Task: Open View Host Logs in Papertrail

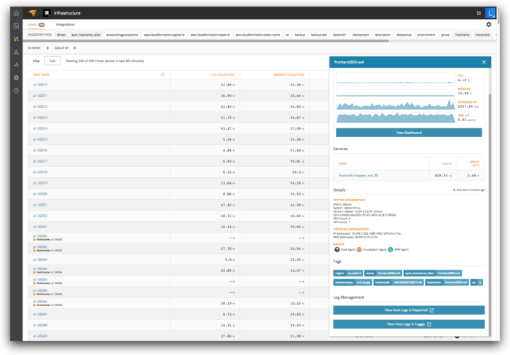Action: click(408, 310)
